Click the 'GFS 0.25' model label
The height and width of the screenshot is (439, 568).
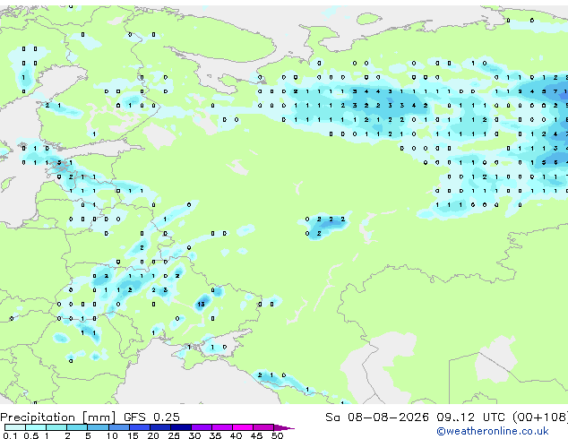(x=151, y=417)
